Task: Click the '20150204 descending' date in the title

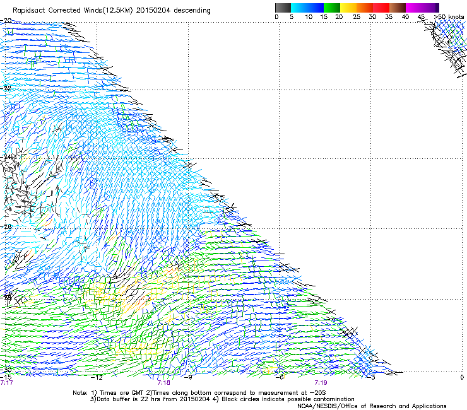Action: tap(173, 11)
